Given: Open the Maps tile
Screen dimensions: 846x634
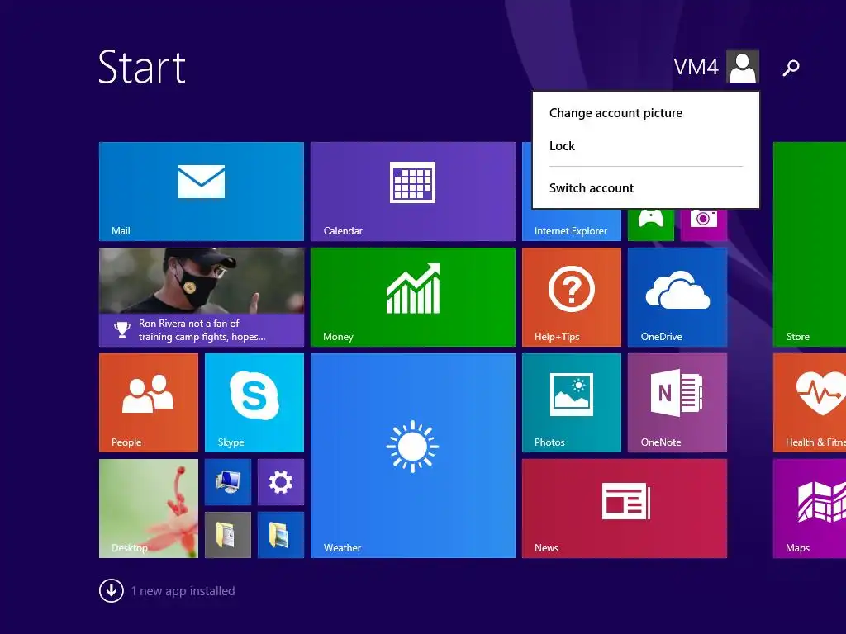Looking at the screenshot, I should coord(810,509).
